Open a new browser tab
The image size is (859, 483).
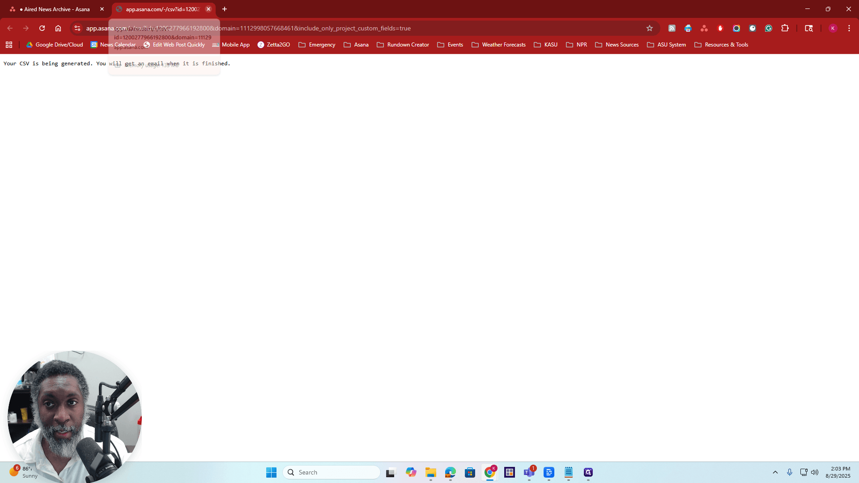pos(225,9)
